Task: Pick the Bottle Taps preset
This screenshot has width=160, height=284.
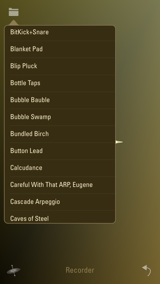Action: (60, 83)
